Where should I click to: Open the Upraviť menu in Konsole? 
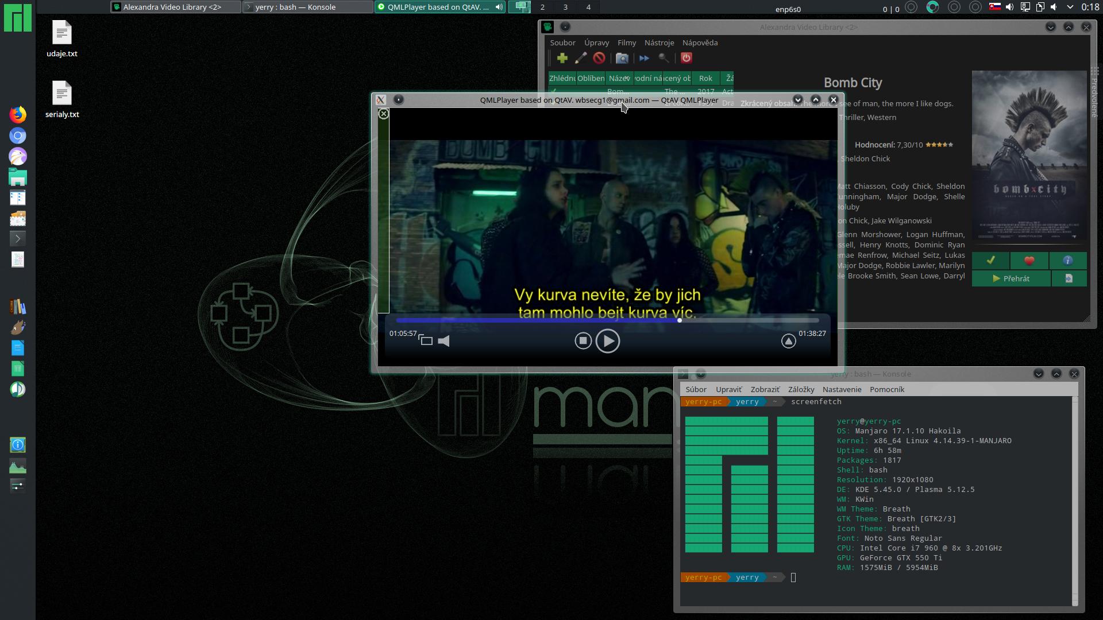pos(728,389)
